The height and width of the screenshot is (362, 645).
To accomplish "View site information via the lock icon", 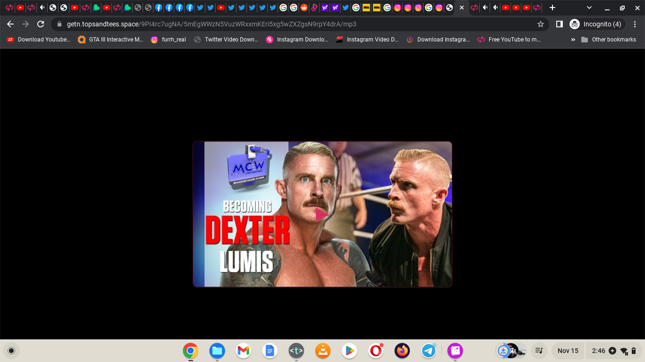I will [x=59, y=24].
